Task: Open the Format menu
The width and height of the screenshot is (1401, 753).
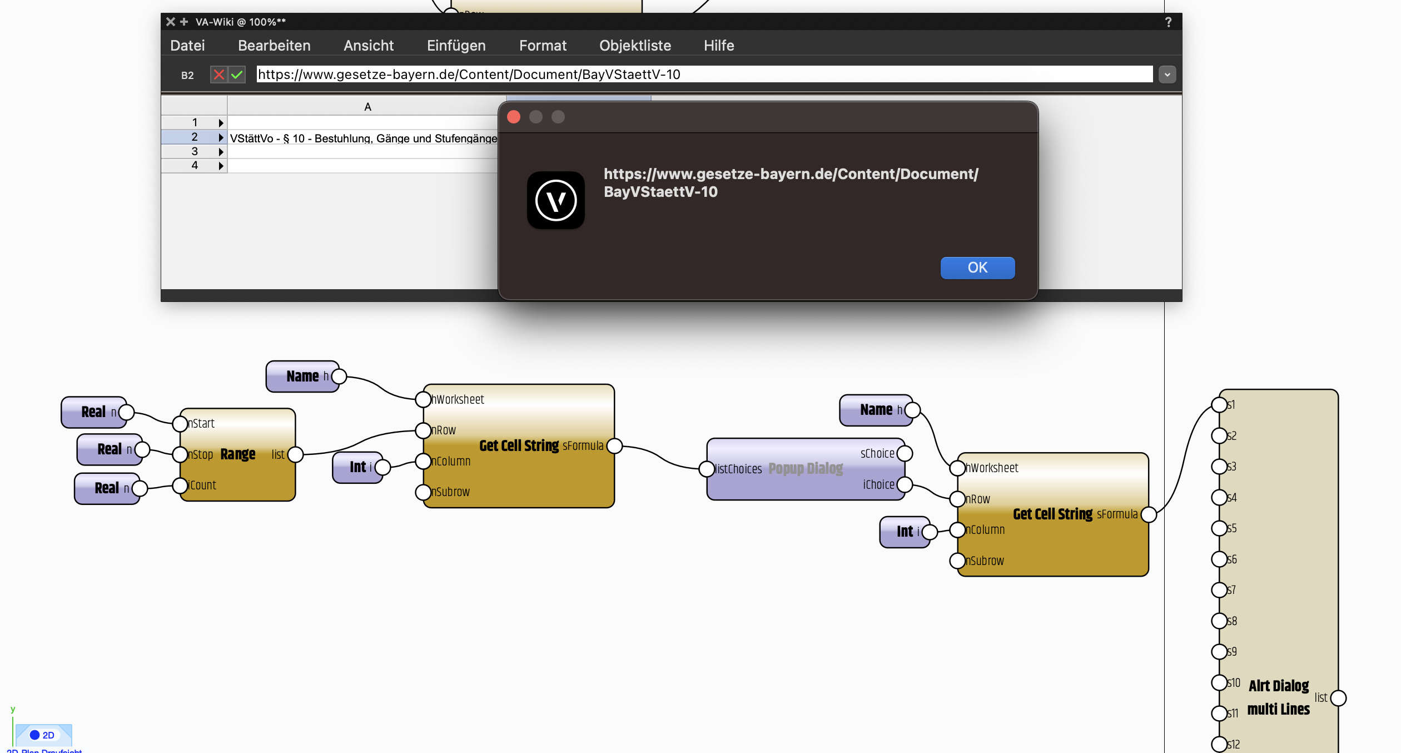Action: (x=543, y=46)
